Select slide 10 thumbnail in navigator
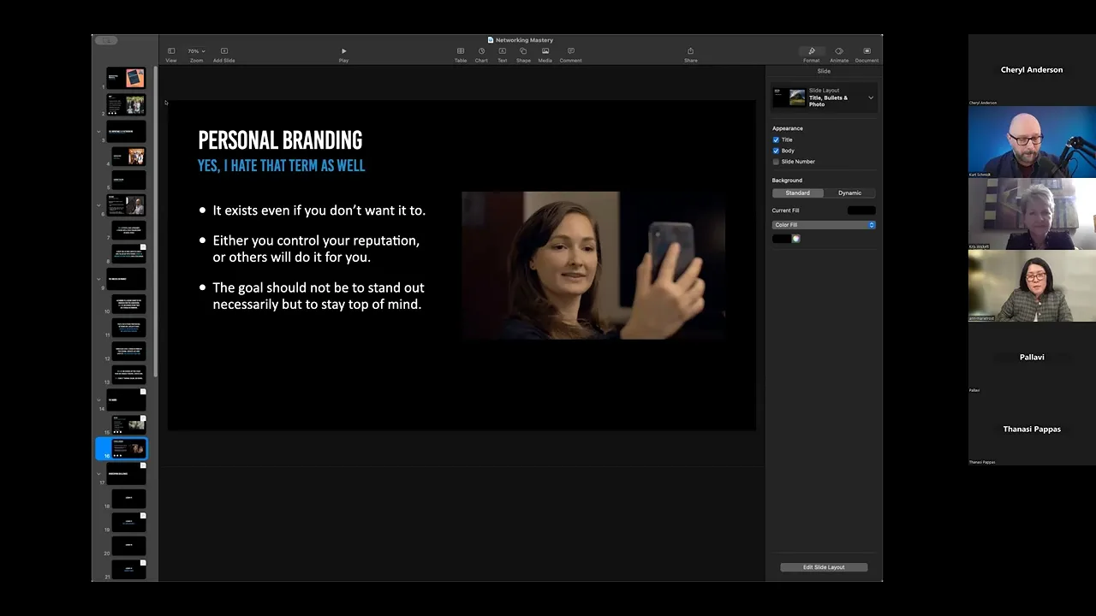 point(128,304)
